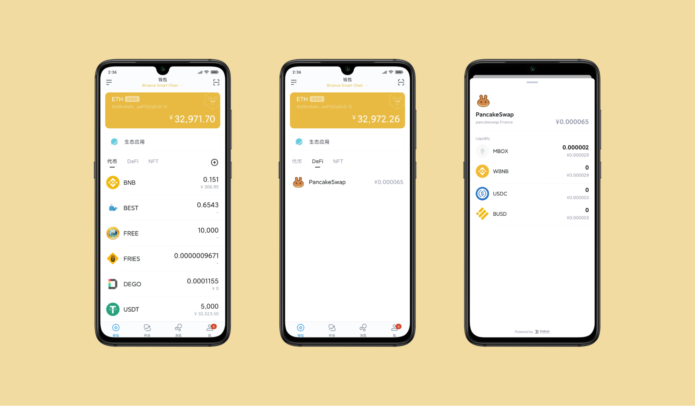Click the wallet QR scan icon

point(217,82)
